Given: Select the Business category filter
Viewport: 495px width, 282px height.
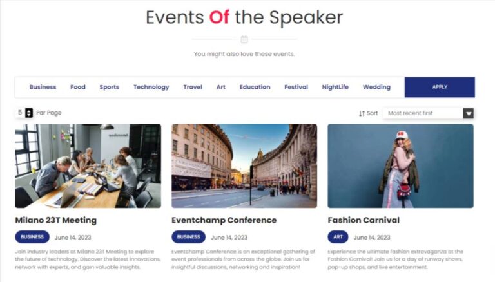Looking at the screenshot, I should click(x=43, y=87).
